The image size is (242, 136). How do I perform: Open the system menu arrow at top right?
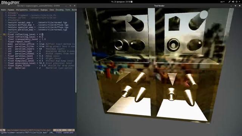pyautogui.click(x=240, y=2)
